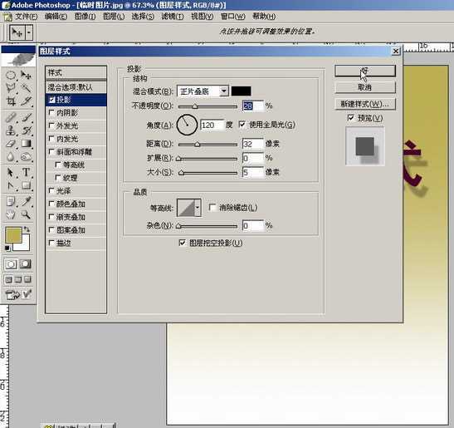Click the 角度 angle dial
454x428 pixels.
(x=187, y=125)
